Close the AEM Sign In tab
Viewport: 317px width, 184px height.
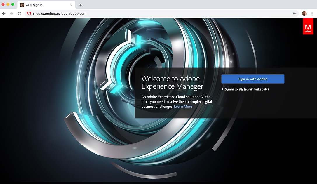[x=72, y=5]
